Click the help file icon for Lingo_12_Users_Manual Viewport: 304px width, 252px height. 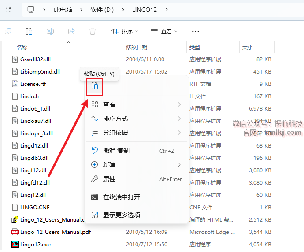pyautogui.click(x=15, y=220)
